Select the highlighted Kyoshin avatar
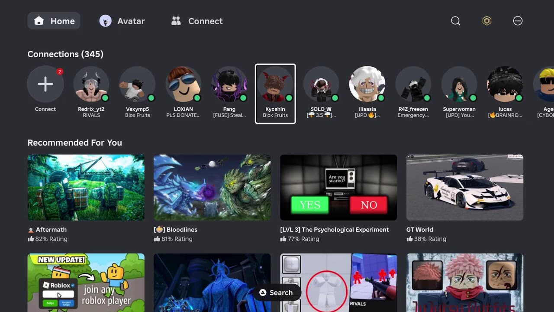554x312 pixels. click(x=275, y=84)
